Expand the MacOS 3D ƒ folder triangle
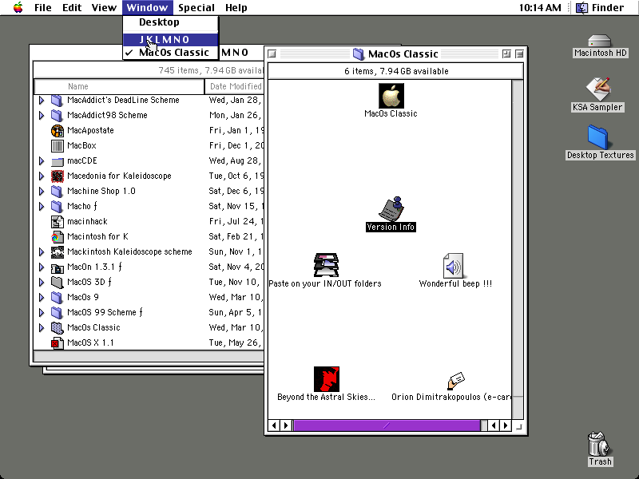The image size is (639, 479). click(42, 282)
